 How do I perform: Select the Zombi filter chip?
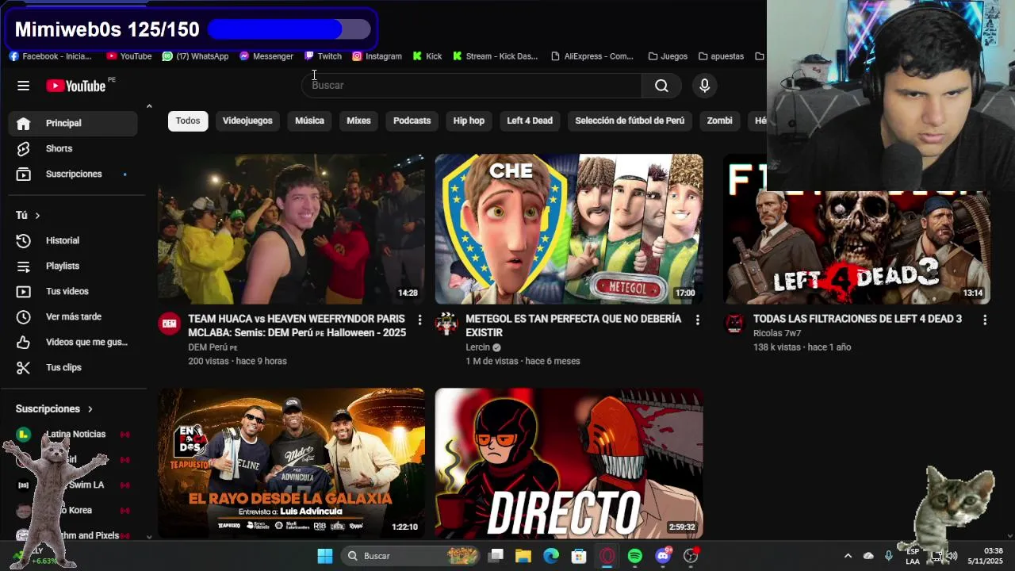click(x=719, y=121)
